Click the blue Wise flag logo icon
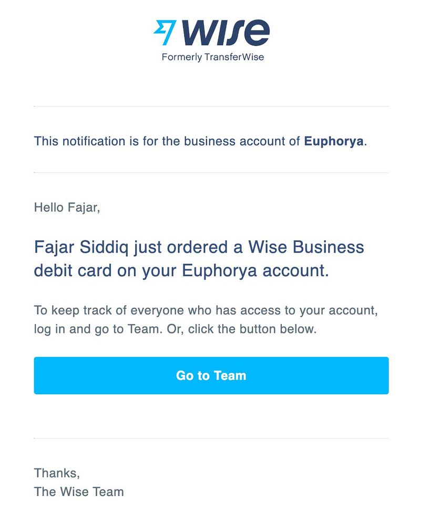 pos(164,33)
